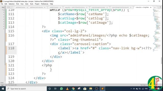
Task: Switch to the ajax.php adminPanel functions tab
Action: tap(75, 7)
